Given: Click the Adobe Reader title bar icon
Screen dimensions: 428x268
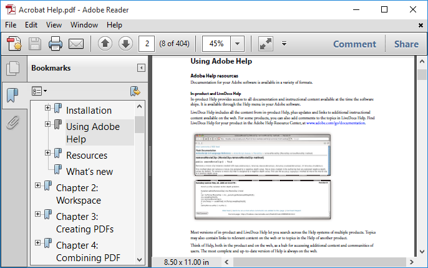Looking at the screenshot, I should pyautogui.click(x=11, y=9).
